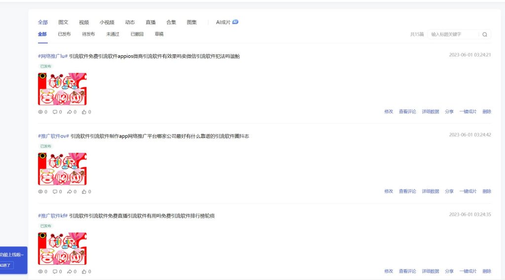
Task: Click thumbs-up icon of 推广软件ov post
Action: tap(84, 191)
